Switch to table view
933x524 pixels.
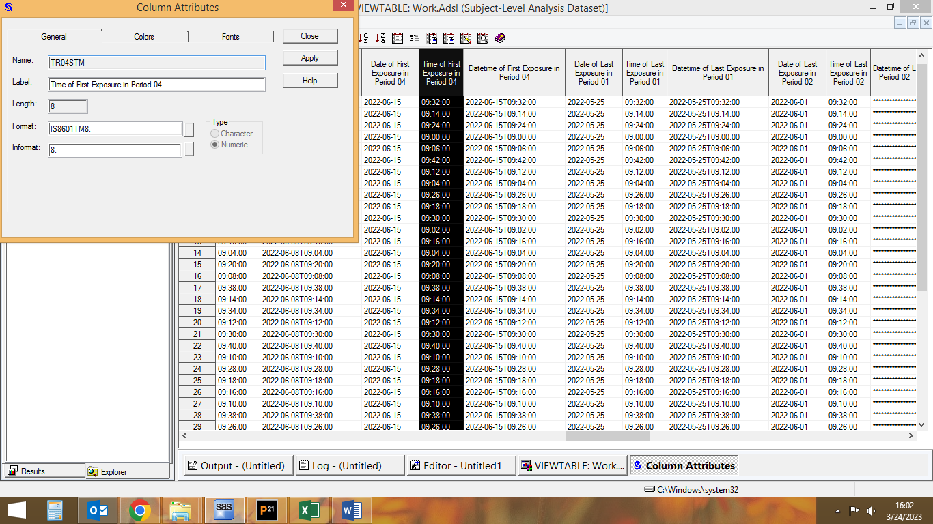click(x=398, y=38)
